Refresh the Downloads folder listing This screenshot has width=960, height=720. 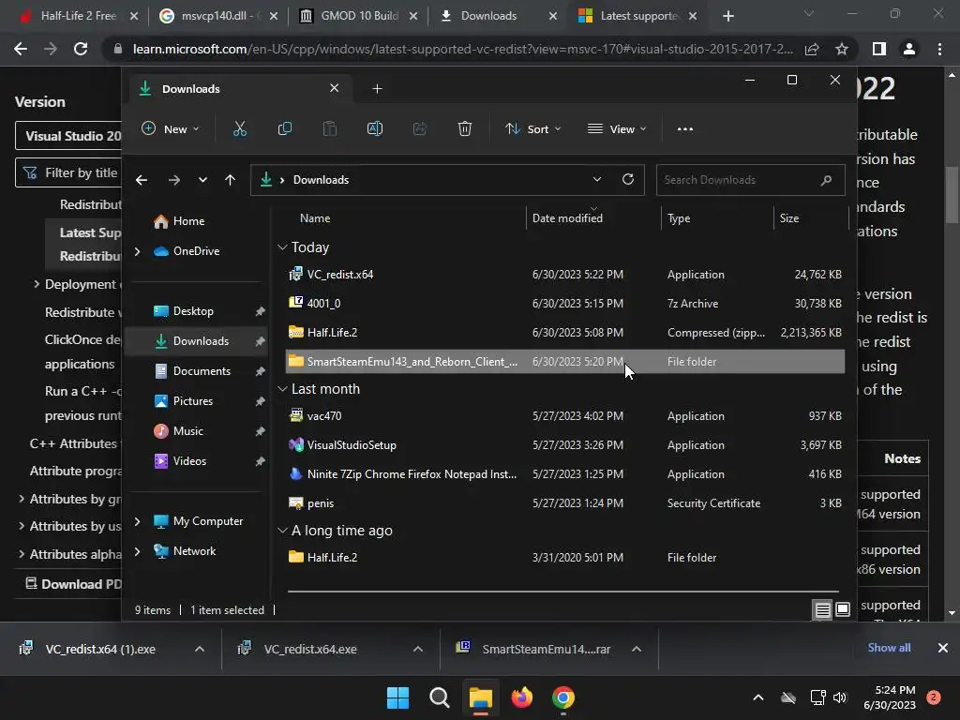coord(627,179)
